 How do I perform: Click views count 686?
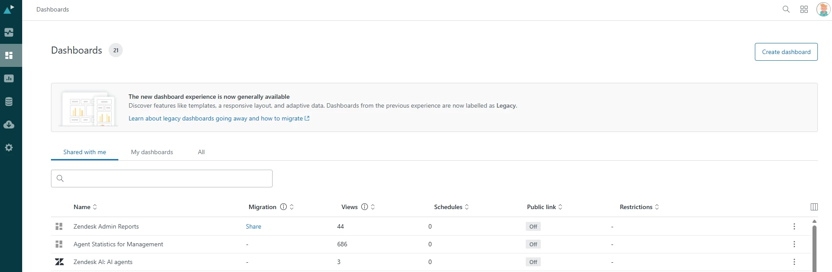tap(342, 244)
